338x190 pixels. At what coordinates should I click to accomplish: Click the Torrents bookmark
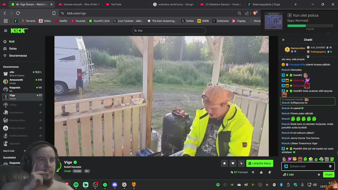pyautogui.click(x=28, y=21)
